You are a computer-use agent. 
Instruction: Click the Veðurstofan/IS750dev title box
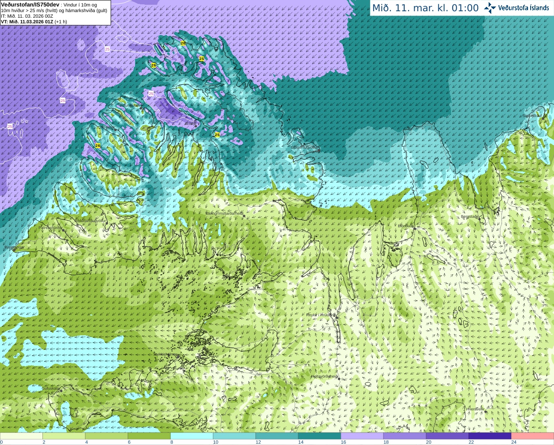pos(55,13)
